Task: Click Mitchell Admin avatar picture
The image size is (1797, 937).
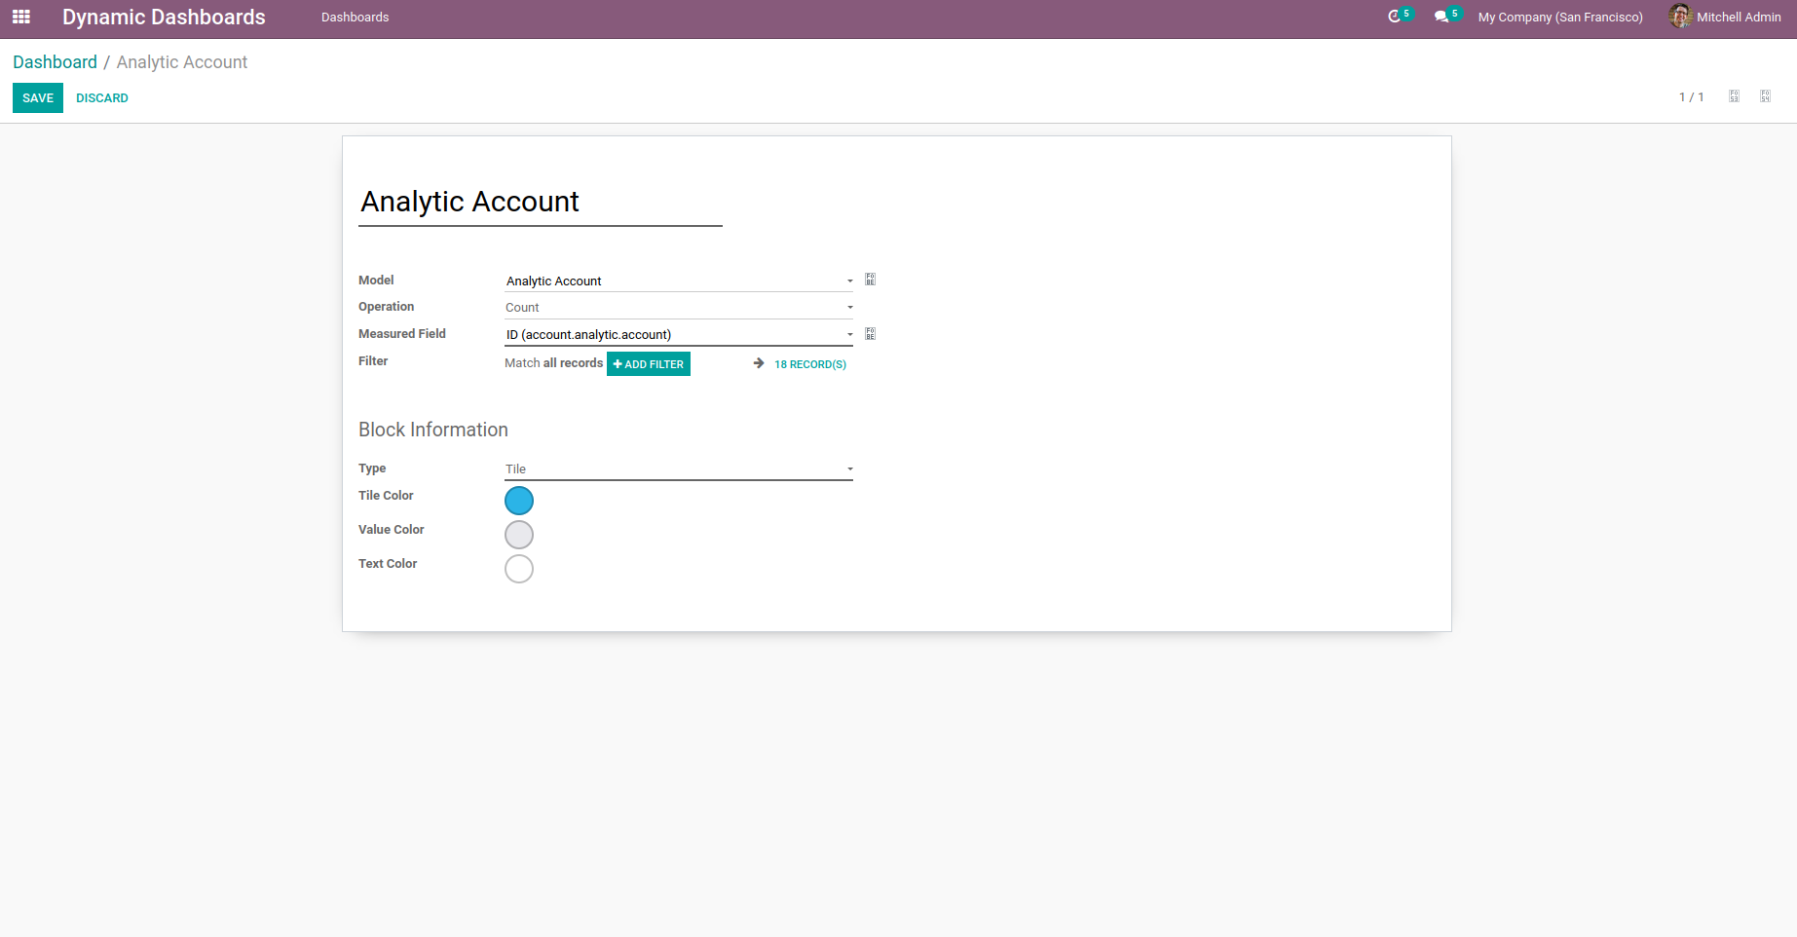Action: 1680,17
